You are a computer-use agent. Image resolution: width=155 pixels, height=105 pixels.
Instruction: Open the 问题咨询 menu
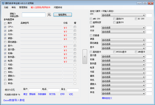coord(58,7)
